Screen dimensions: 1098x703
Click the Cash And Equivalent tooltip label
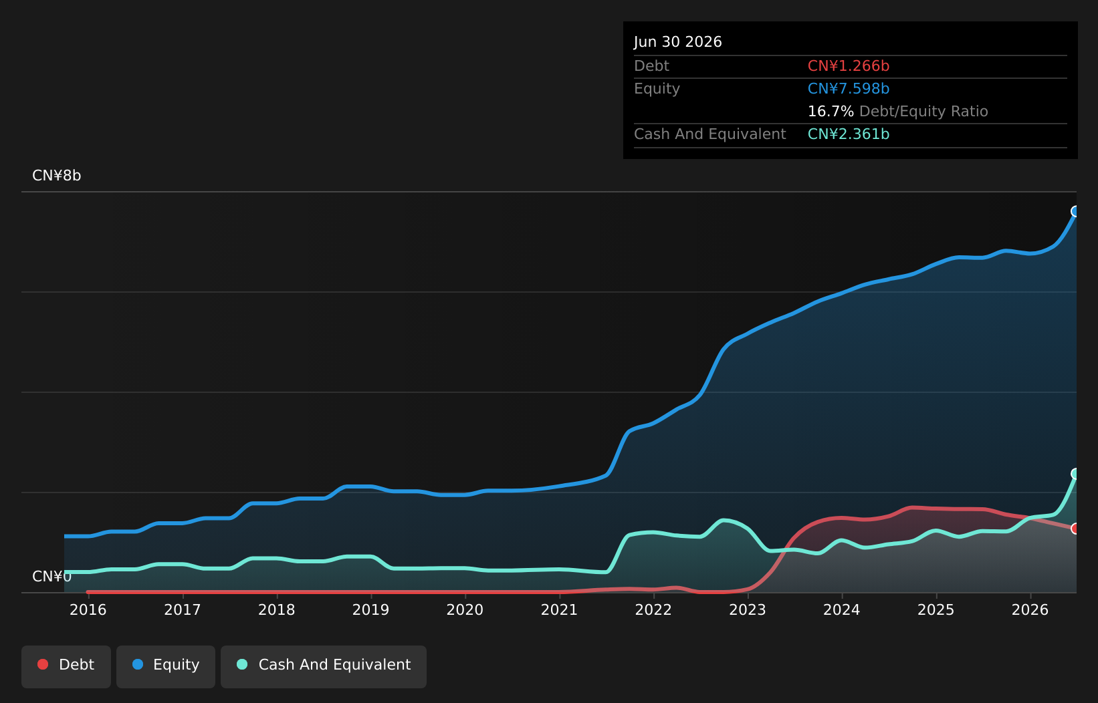(710, 134)
